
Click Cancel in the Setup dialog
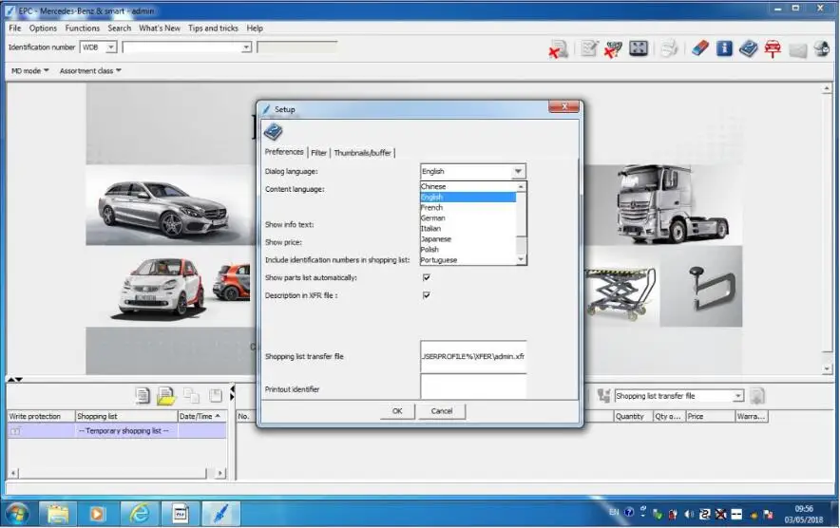(x=442, y=411)
